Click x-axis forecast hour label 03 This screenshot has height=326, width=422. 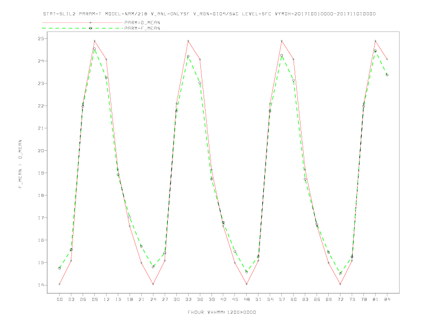coord(71,299)
